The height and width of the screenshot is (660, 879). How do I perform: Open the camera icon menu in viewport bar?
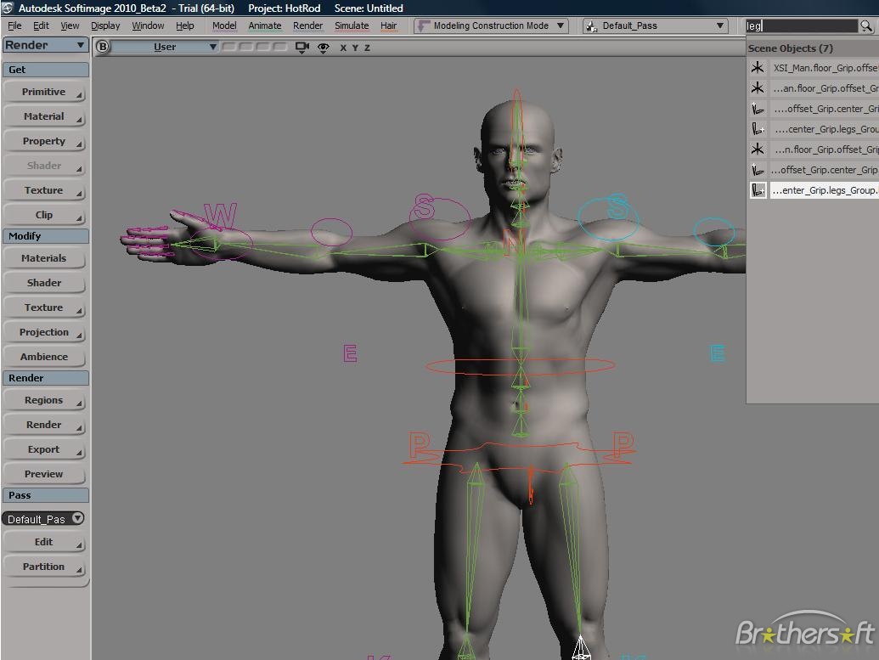pyautogui.click(x=301, y=48)
